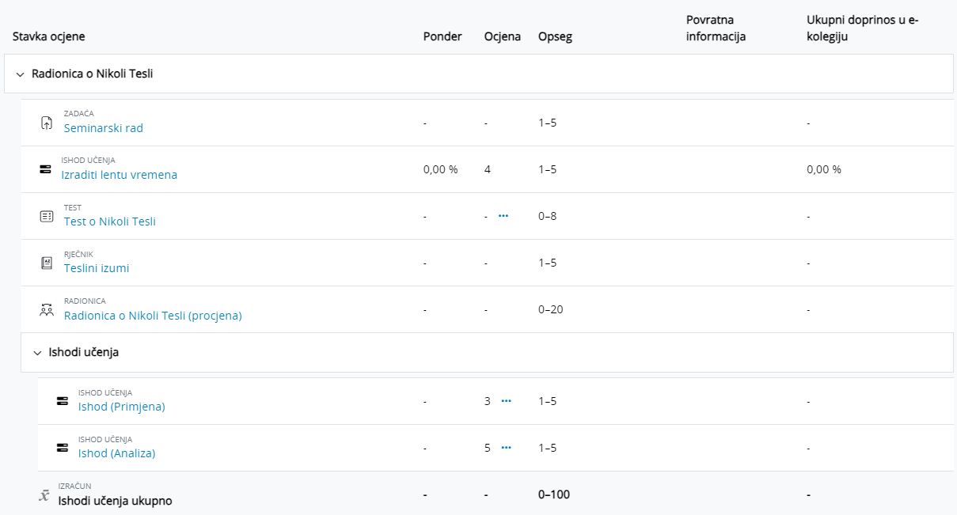Open the Izraditi lentu vremena link
Image resolution: width=957 pixels, height=515 pixels.
coord(120,175)
